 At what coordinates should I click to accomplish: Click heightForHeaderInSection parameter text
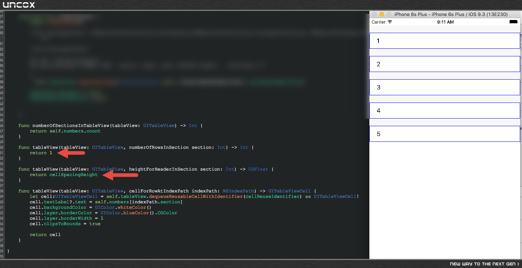coord(163,169)
